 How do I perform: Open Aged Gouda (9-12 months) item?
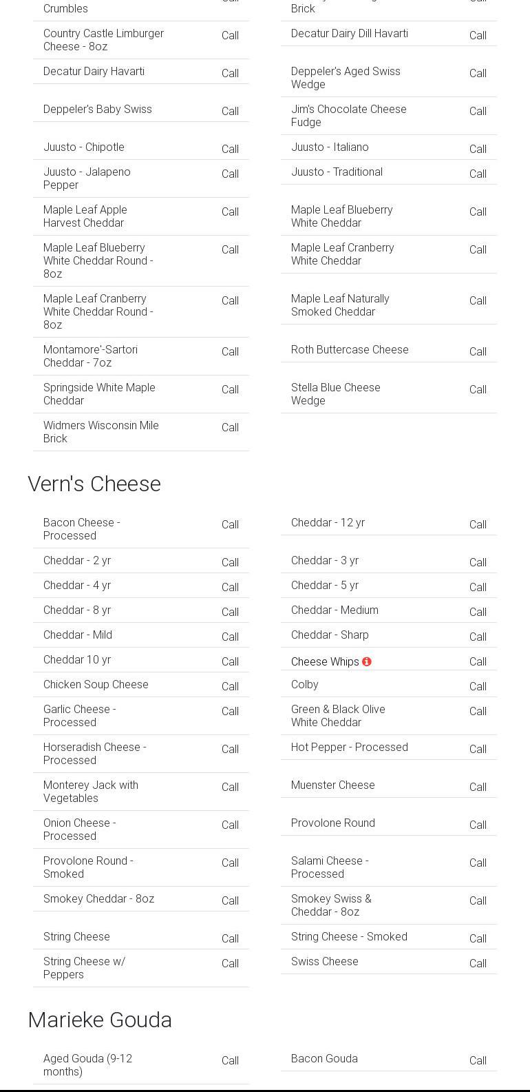click(87, 1065)
